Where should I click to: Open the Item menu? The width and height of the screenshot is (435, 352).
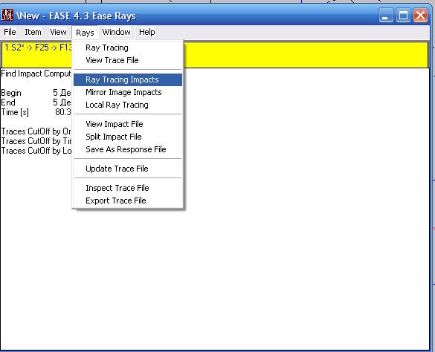(x=33, y=32)
